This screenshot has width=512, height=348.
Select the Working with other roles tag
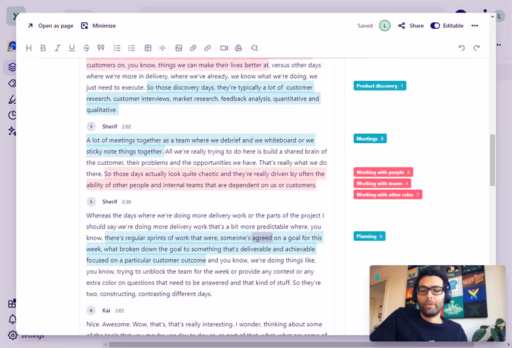pyautogui.click(x=387, y=194)
